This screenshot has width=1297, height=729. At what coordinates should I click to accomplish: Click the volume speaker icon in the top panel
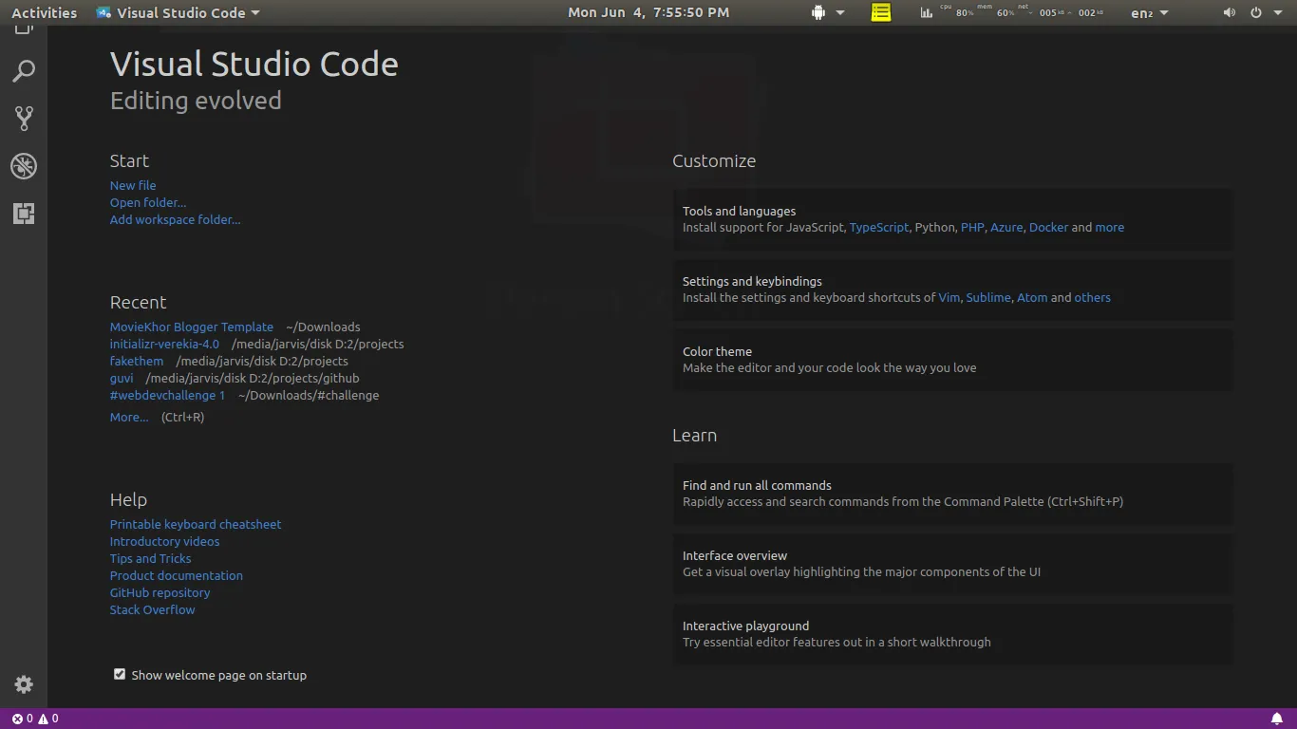(1228, 12)
